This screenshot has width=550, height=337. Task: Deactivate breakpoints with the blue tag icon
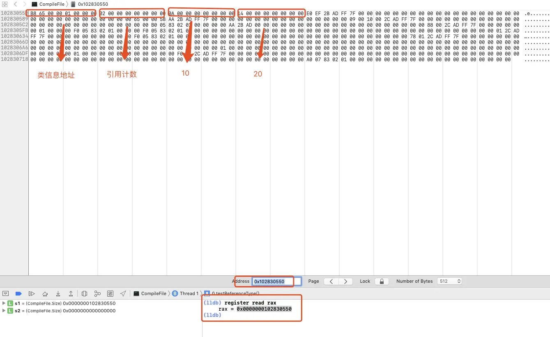pos(18,293)
